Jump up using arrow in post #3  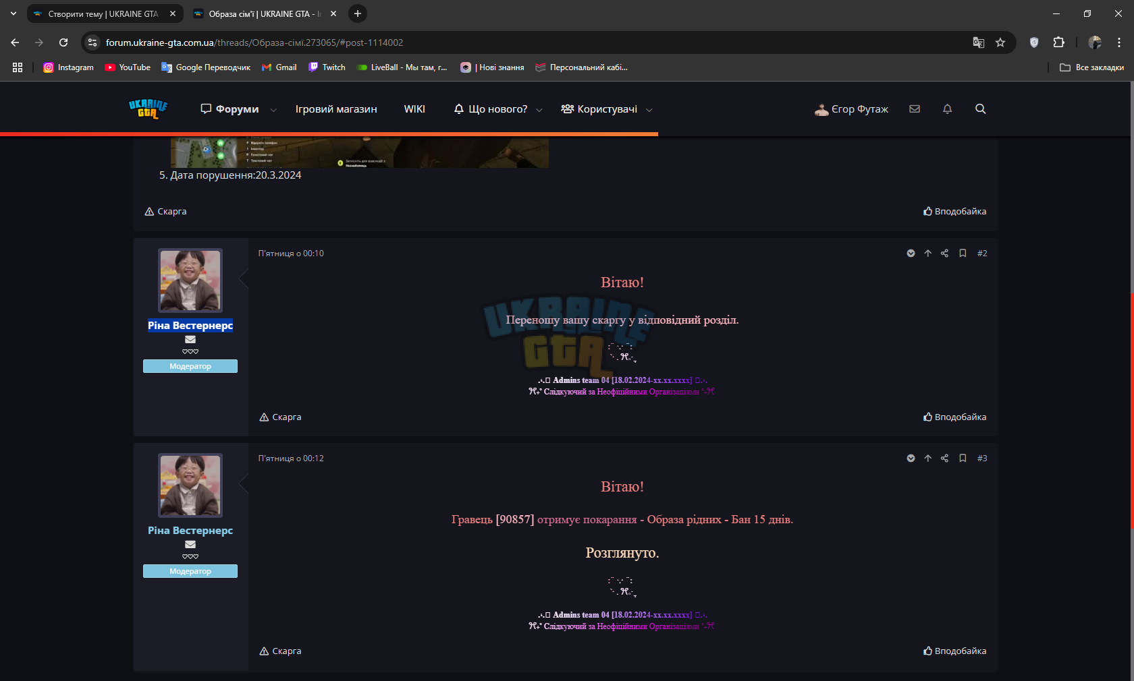(x=928, y=458)
